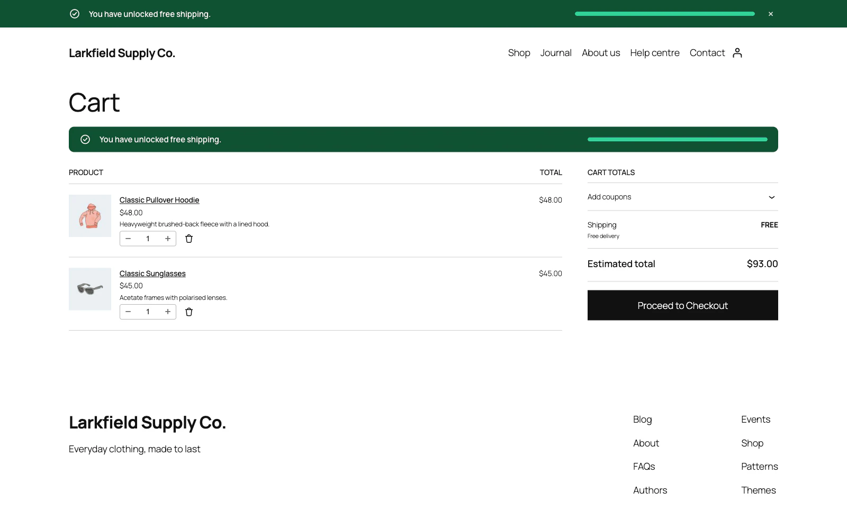
Task: Open the Contact page
Action: pos(707,53)
